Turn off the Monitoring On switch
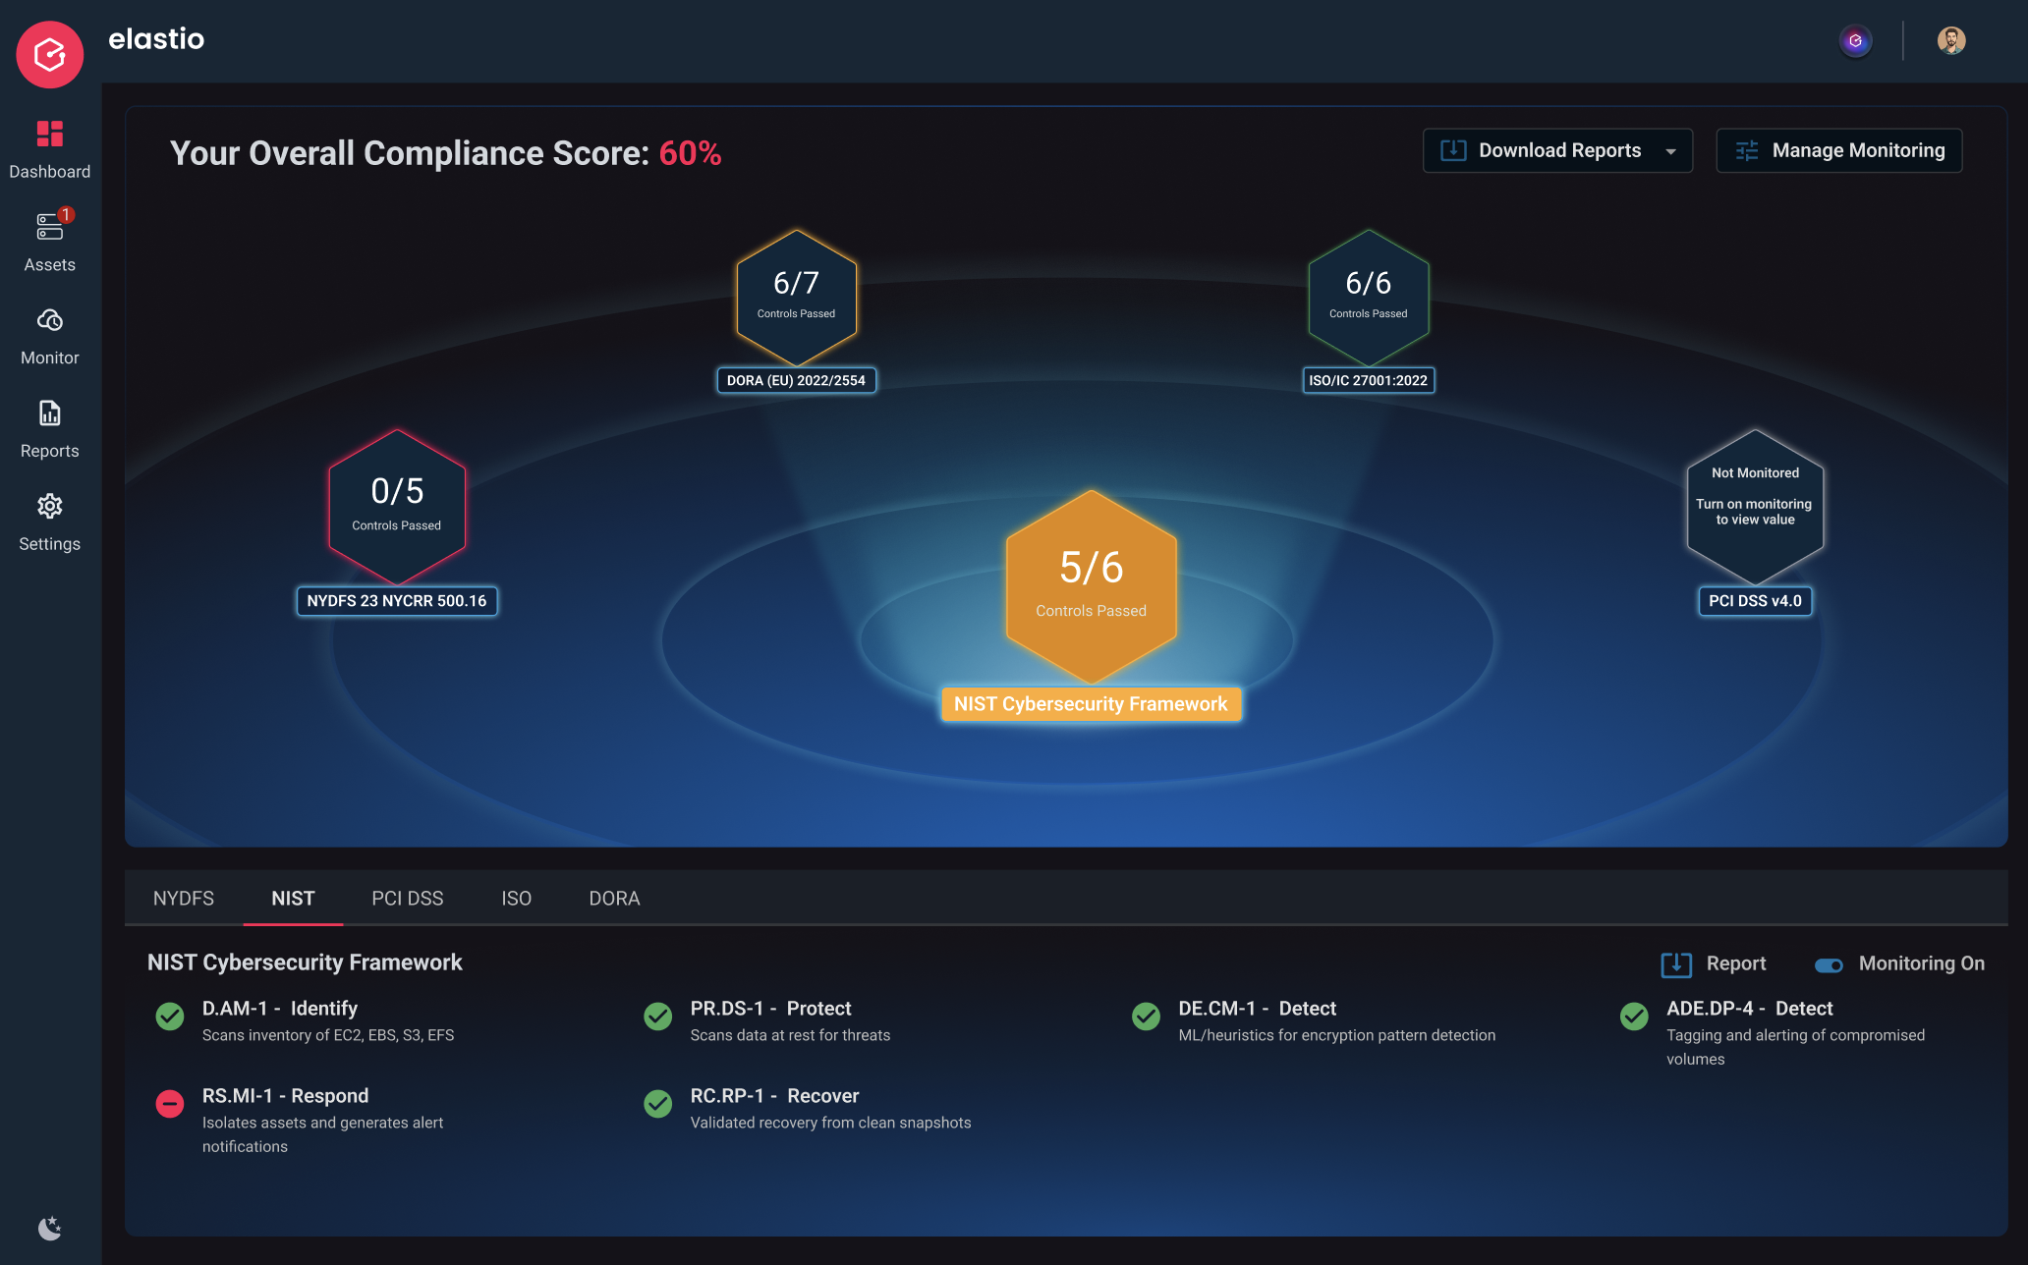This screenshot has width=2028, height=1265. [1829, 965]
